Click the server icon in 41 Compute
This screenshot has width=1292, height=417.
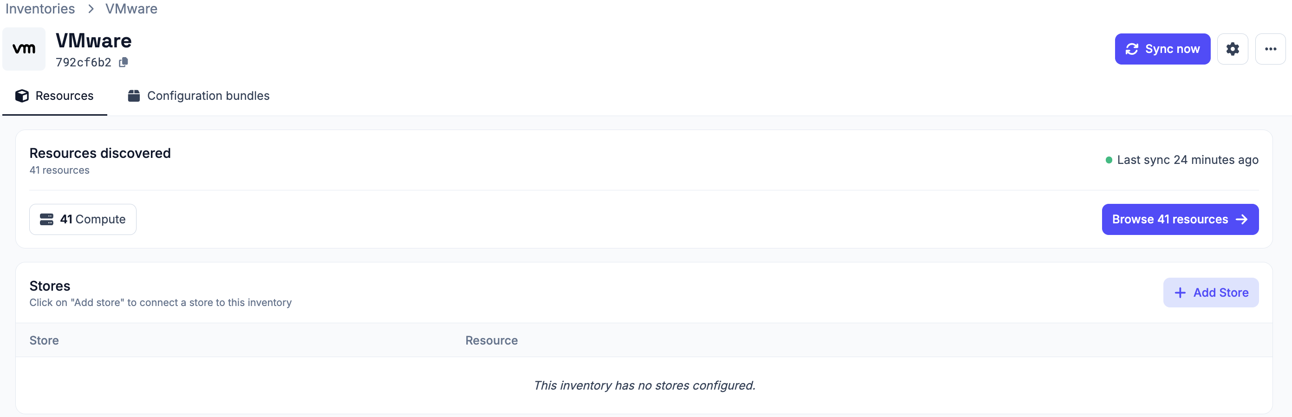(46, 220)
